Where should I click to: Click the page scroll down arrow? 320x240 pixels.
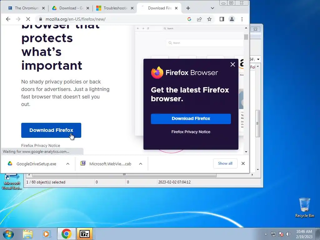point(246,152)
